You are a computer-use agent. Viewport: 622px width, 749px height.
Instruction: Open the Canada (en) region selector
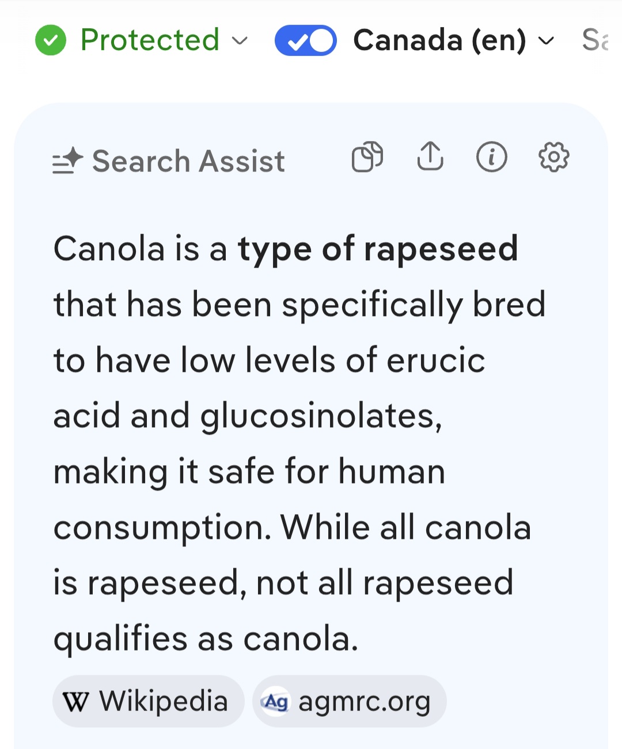(x=454, y=40)
